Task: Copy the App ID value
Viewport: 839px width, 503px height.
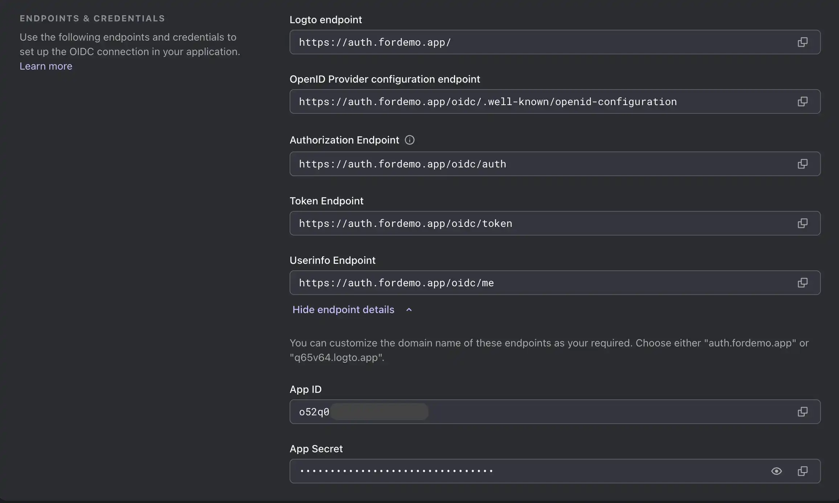Action: point(802,412)
